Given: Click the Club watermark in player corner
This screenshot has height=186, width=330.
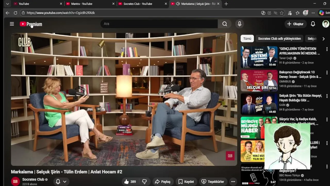Looking at the screenshot, I should 230,156.
